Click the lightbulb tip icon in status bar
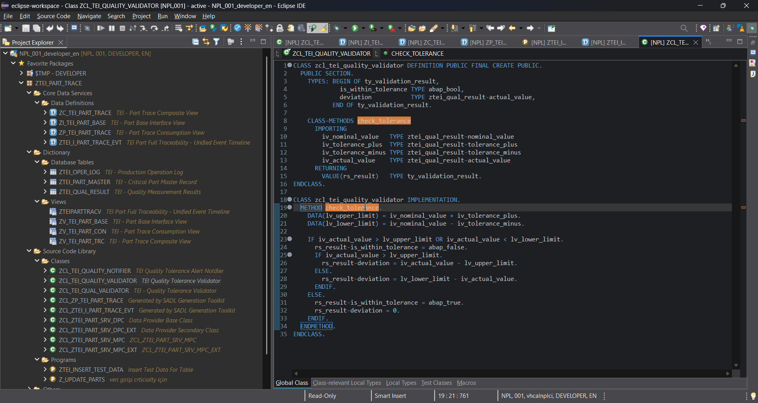 pos(753,396)
